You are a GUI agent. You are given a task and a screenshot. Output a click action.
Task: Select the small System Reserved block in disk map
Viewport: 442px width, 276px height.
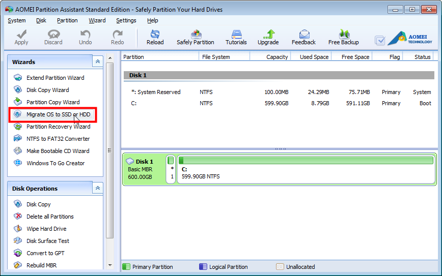tap(171, 169)
